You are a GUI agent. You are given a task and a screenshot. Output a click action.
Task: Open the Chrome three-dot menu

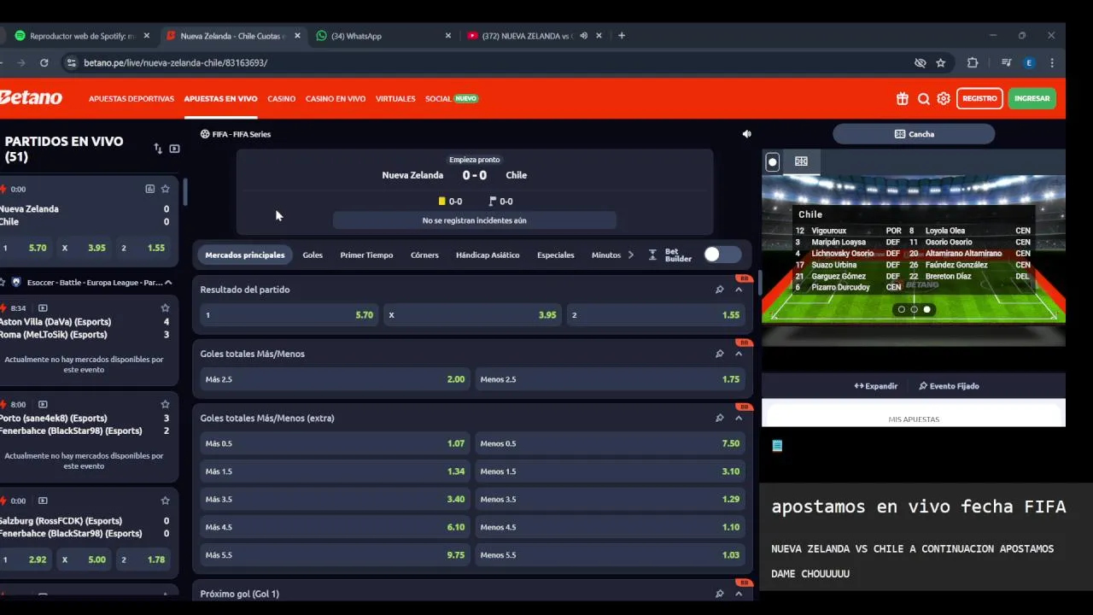[x=1052, y=62]
